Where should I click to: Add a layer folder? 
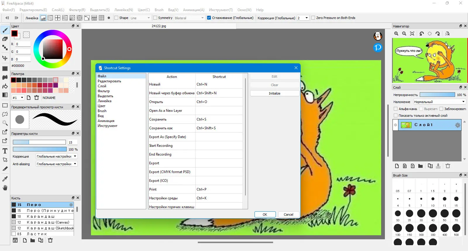(x=420, y=166)
